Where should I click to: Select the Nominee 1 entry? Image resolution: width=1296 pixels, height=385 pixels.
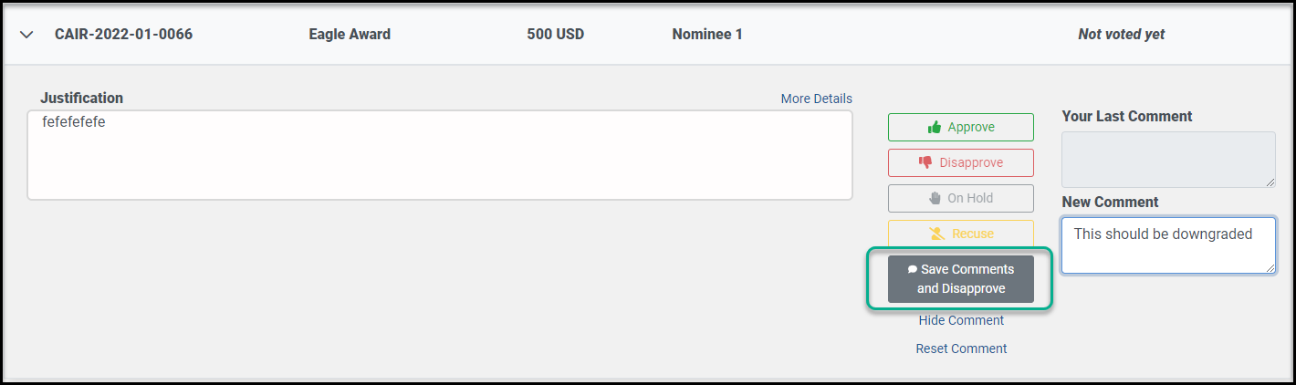click(707, 35)
